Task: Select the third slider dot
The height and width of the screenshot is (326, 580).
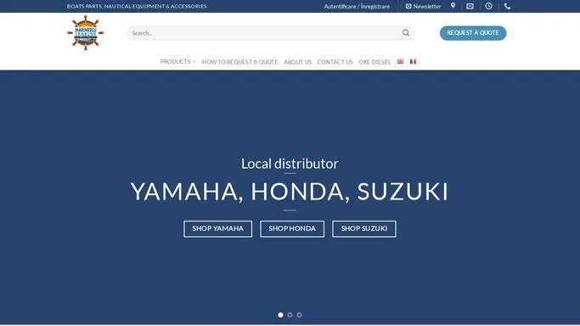Action: 299,315
